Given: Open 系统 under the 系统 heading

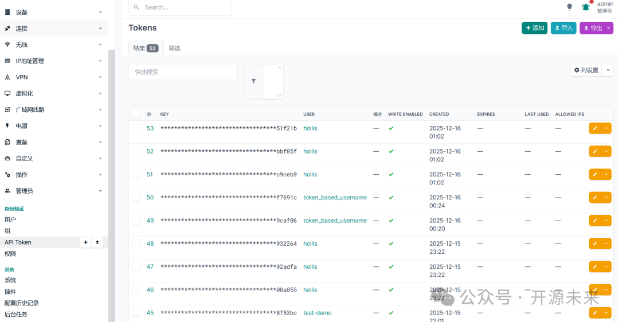Looking at the screenshot, I should pos(10,280).
